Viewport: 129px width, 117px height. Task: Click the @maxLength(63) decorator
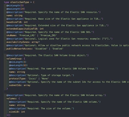(x=18, y=65)
